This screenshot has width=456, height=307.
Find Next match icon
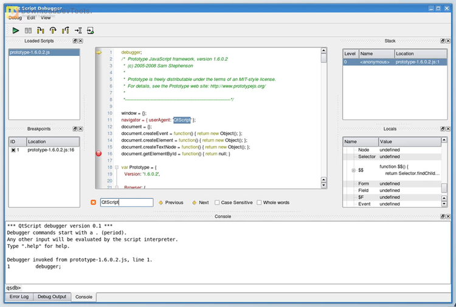pyautogui.click(x=195, y=202)
